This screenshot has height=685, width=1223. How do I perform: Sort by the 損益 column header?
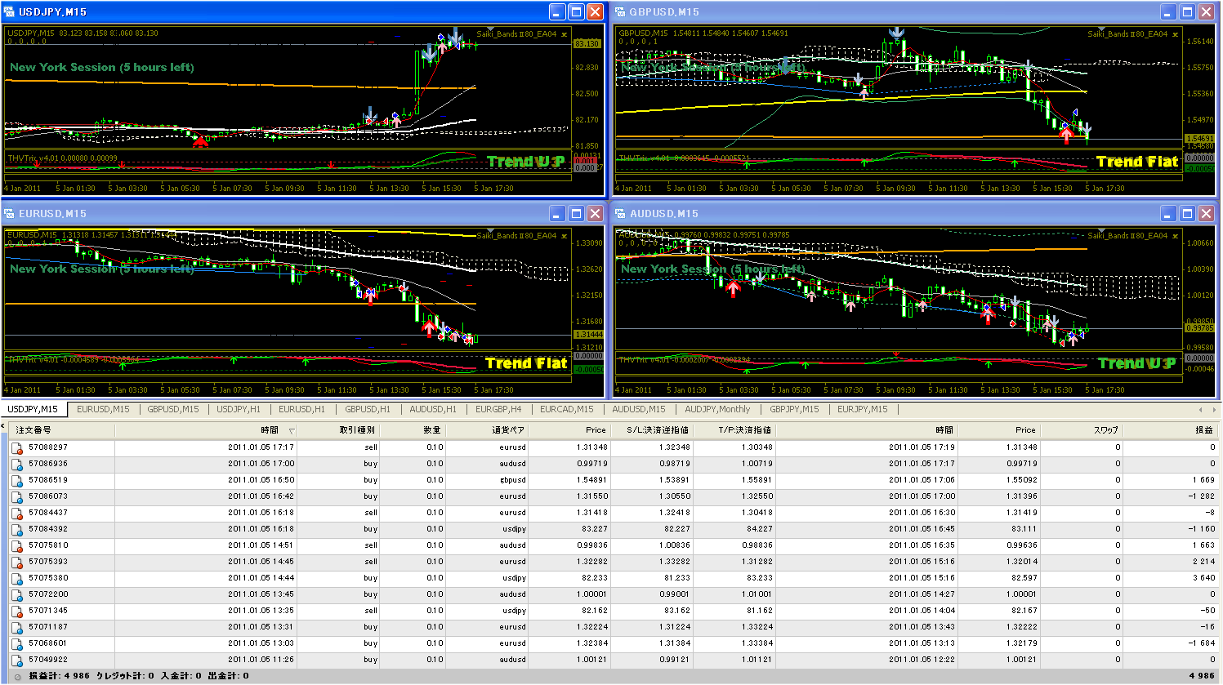coord(1171,430)
